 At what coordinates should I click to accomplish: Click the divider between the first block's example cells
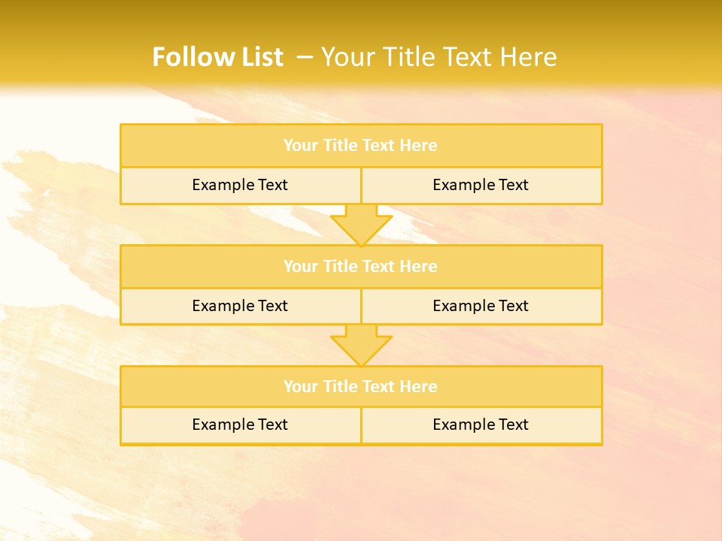click(x=361, y=186)
